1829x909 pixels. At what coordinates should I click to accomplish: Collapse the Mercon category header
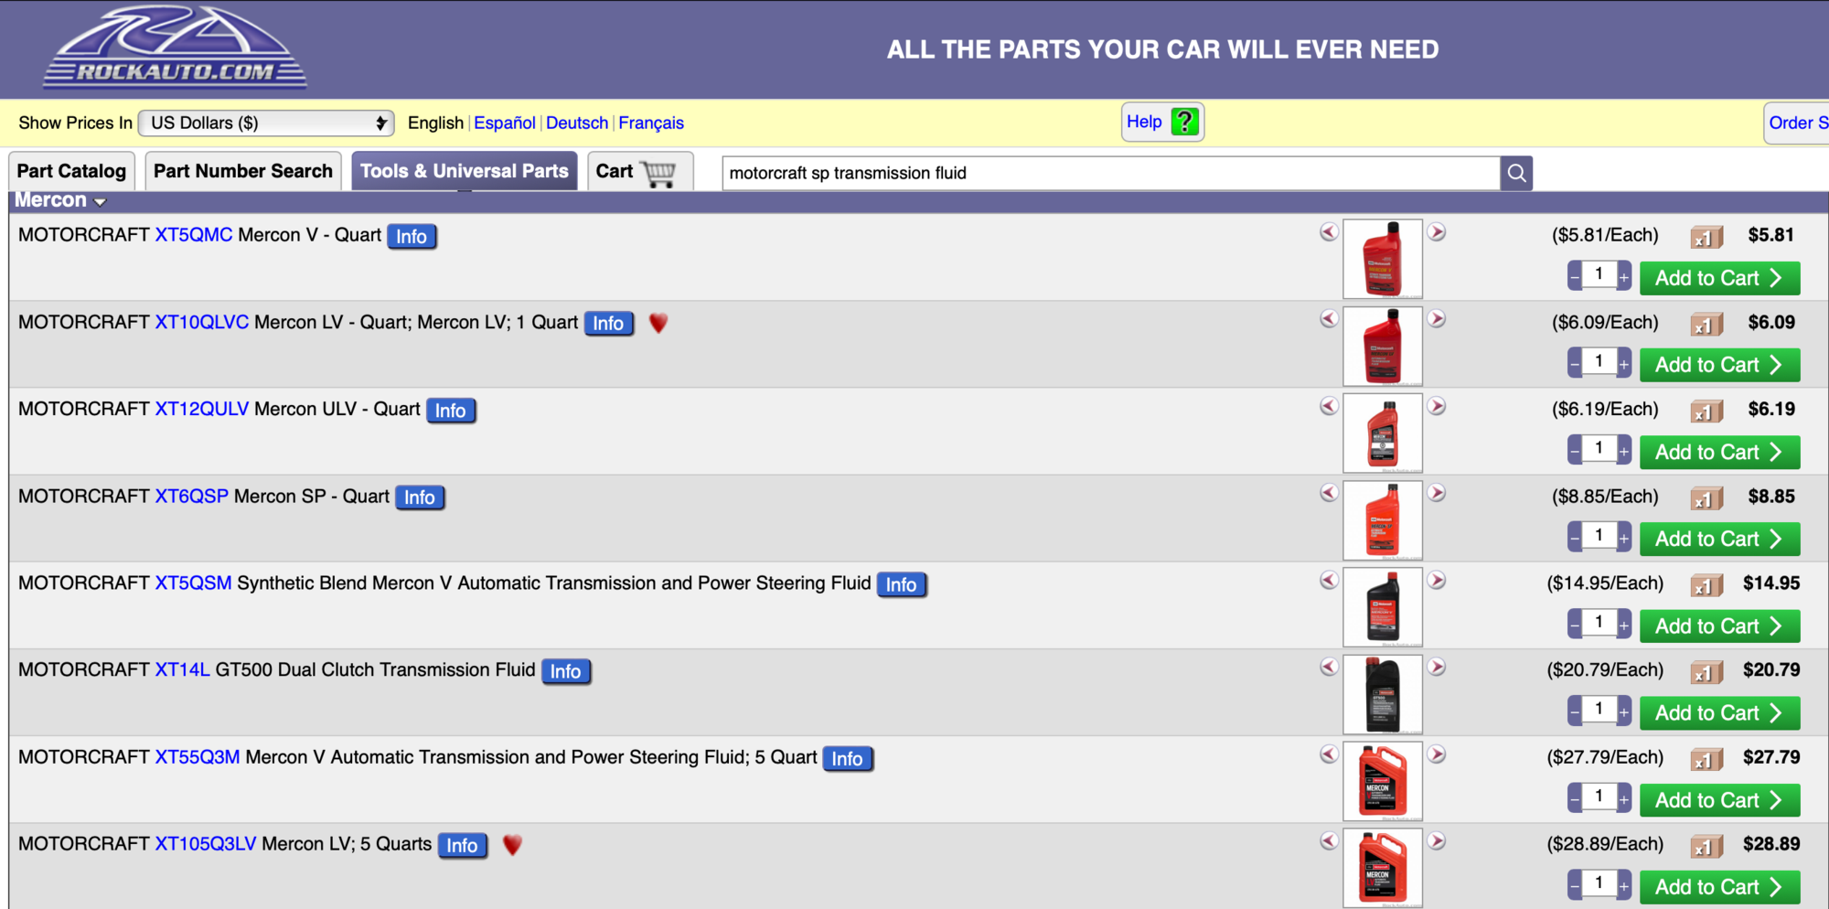[x=60, y=200]
